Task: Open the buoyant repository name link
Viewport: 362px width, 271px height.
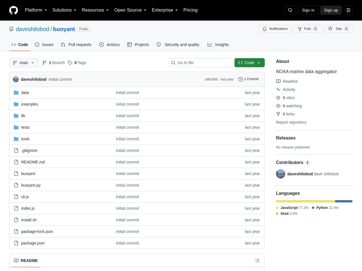Action: pyautogui.click(x=64, y=29)
